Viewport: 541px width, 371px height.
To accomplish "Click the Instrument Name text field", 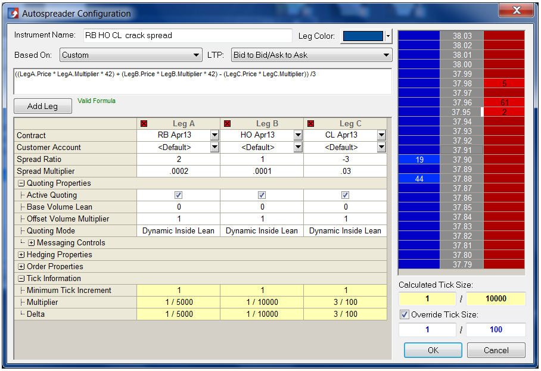I will (186, 36).
